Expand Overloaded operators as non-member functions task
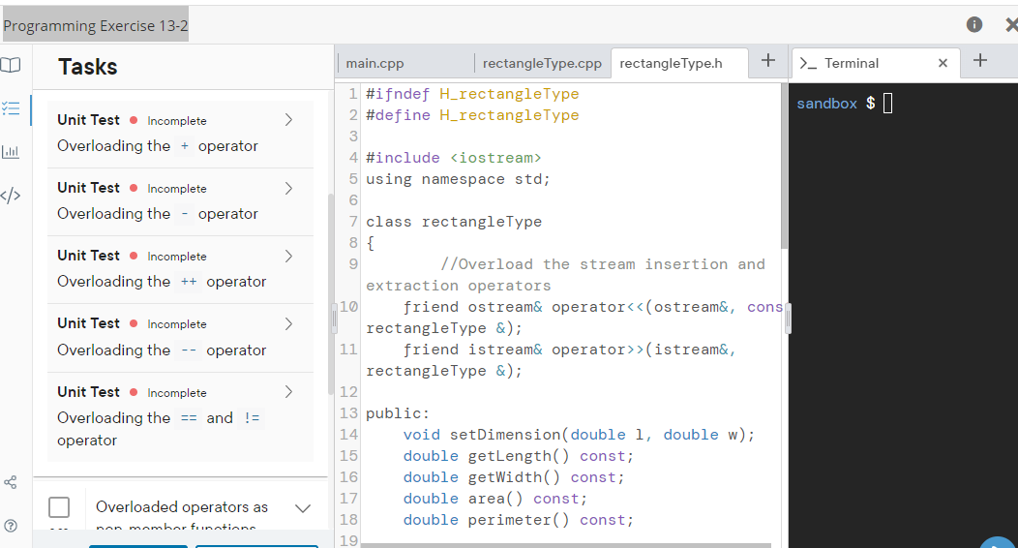 [303, 508]
